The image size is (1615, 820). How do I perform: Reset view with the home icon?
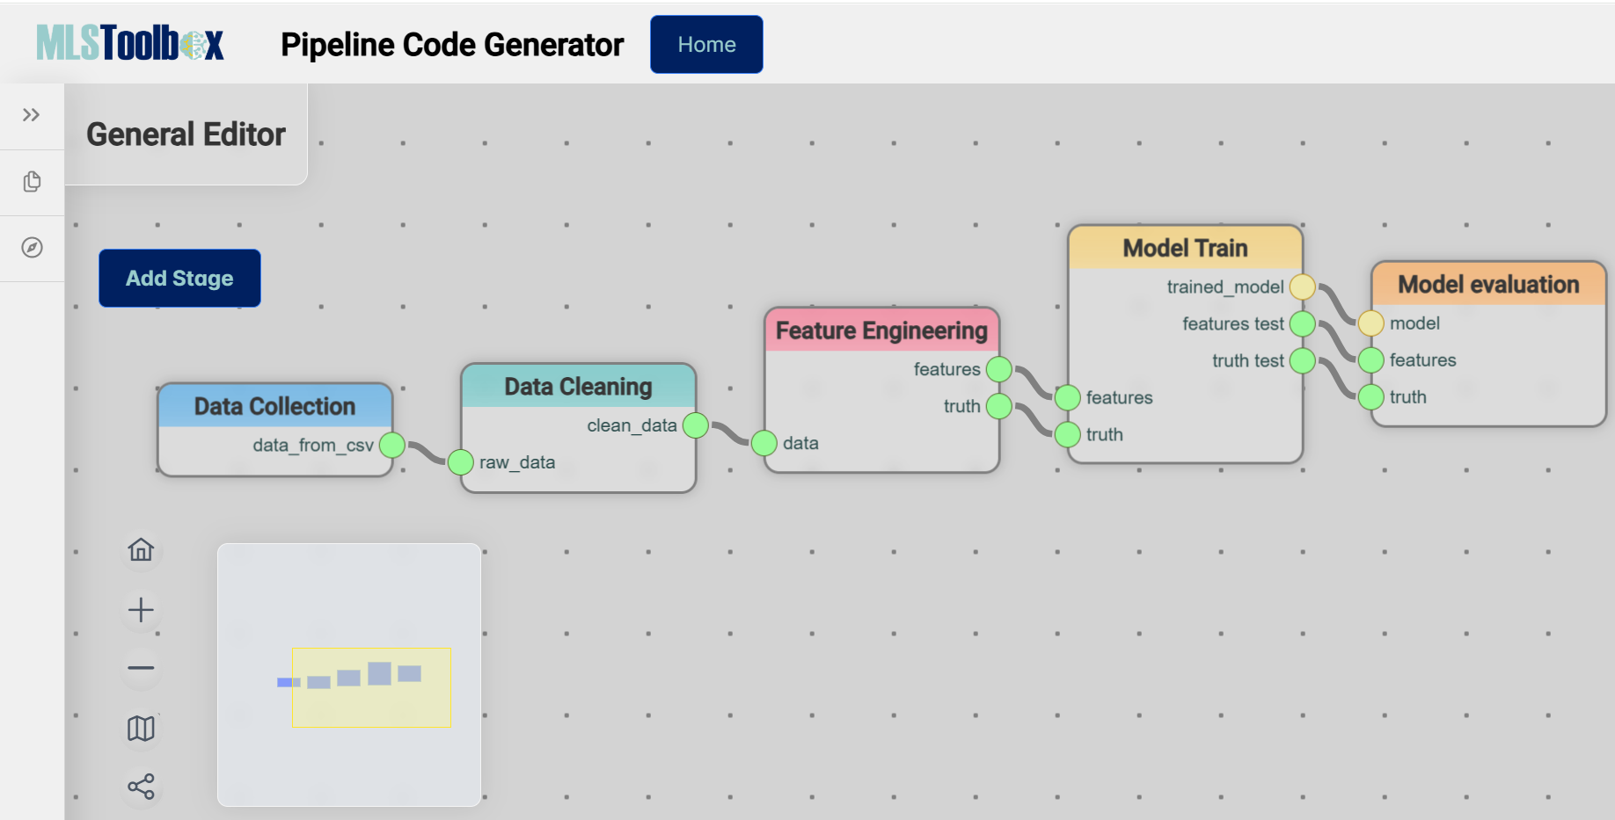[x=141, y=549]
